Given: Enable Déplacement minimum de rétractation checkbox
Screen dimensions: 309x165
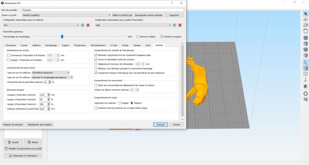Looking at the screenshot, I should [96, 64].
